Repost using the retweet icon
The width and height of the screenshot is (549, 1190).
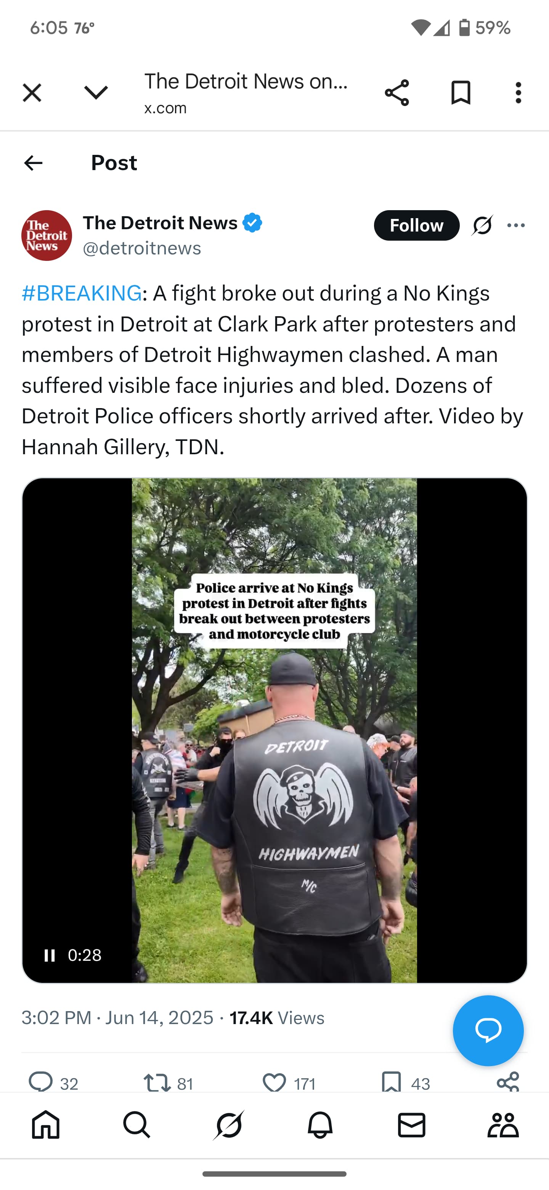point(157,1083)
